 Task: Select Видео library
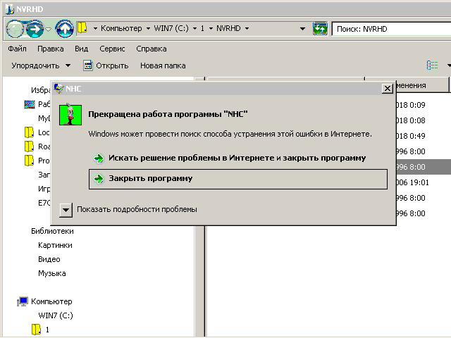(x=49, y=259)
